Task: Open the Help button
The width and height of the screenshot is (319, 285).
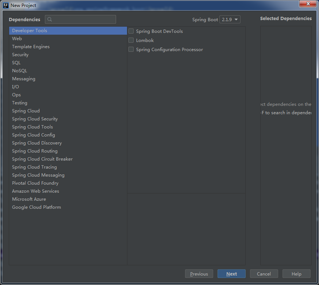Action: coord(296,274)
